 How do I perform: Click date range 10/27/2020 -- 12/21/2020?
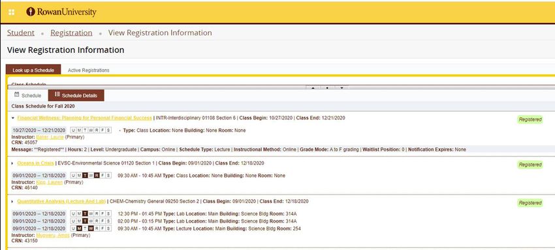pos(39,130)
